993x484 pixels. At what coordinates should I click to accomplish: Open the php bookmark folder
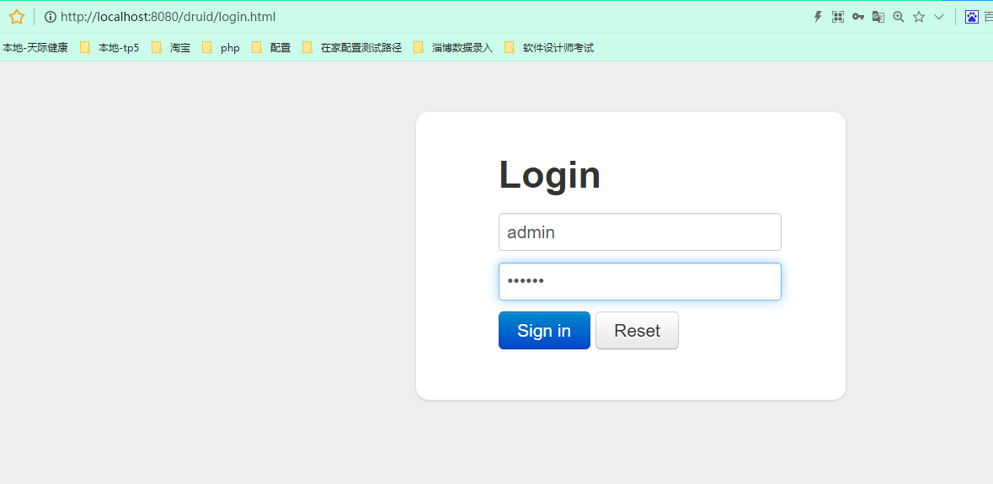(221, 47)
